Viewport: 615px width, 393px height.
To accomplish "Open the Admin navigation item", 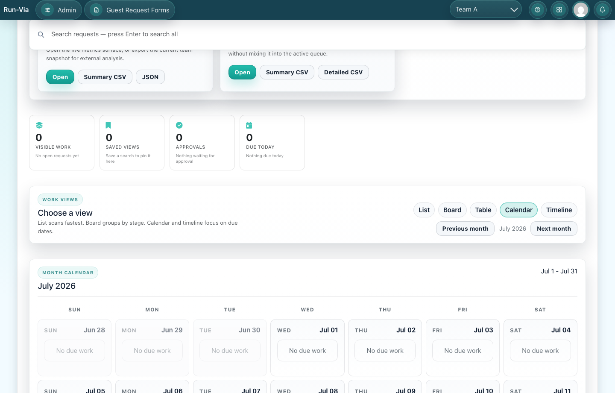I will click(59, 10).
